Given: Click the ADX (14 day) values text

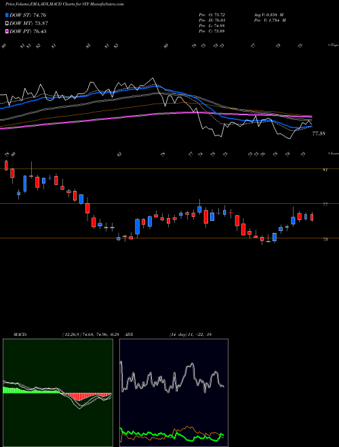Looking at the screenshot, I should point(190,335).
